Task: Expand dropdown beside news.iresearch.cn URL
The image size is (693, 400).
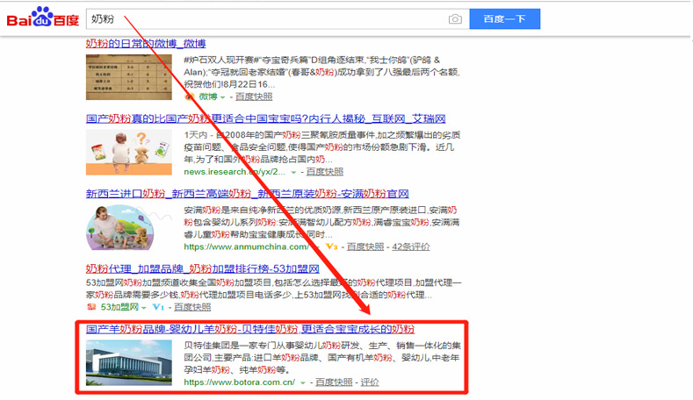Action: [293, 172]
